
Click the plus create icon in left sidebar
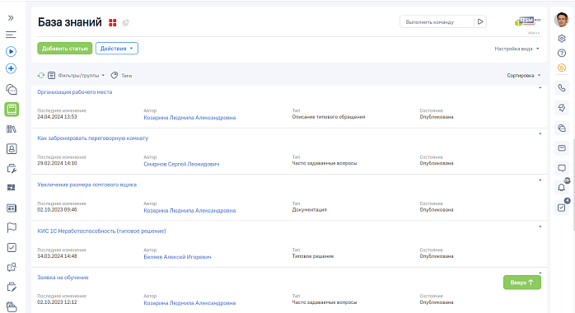pyautogui.click(x=11, y=68)
